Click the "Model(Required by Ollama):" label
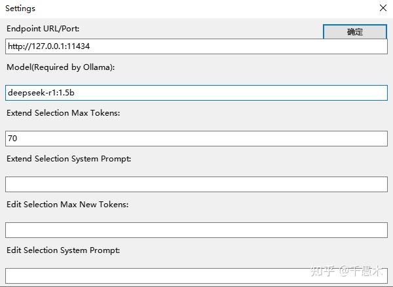Screen dimensions: 393x287 coord(60,67)
